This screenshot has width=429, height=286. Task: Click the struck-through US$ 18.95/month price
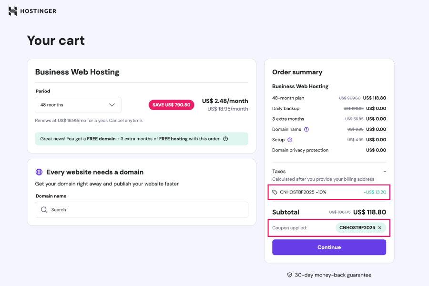(228, 109)
